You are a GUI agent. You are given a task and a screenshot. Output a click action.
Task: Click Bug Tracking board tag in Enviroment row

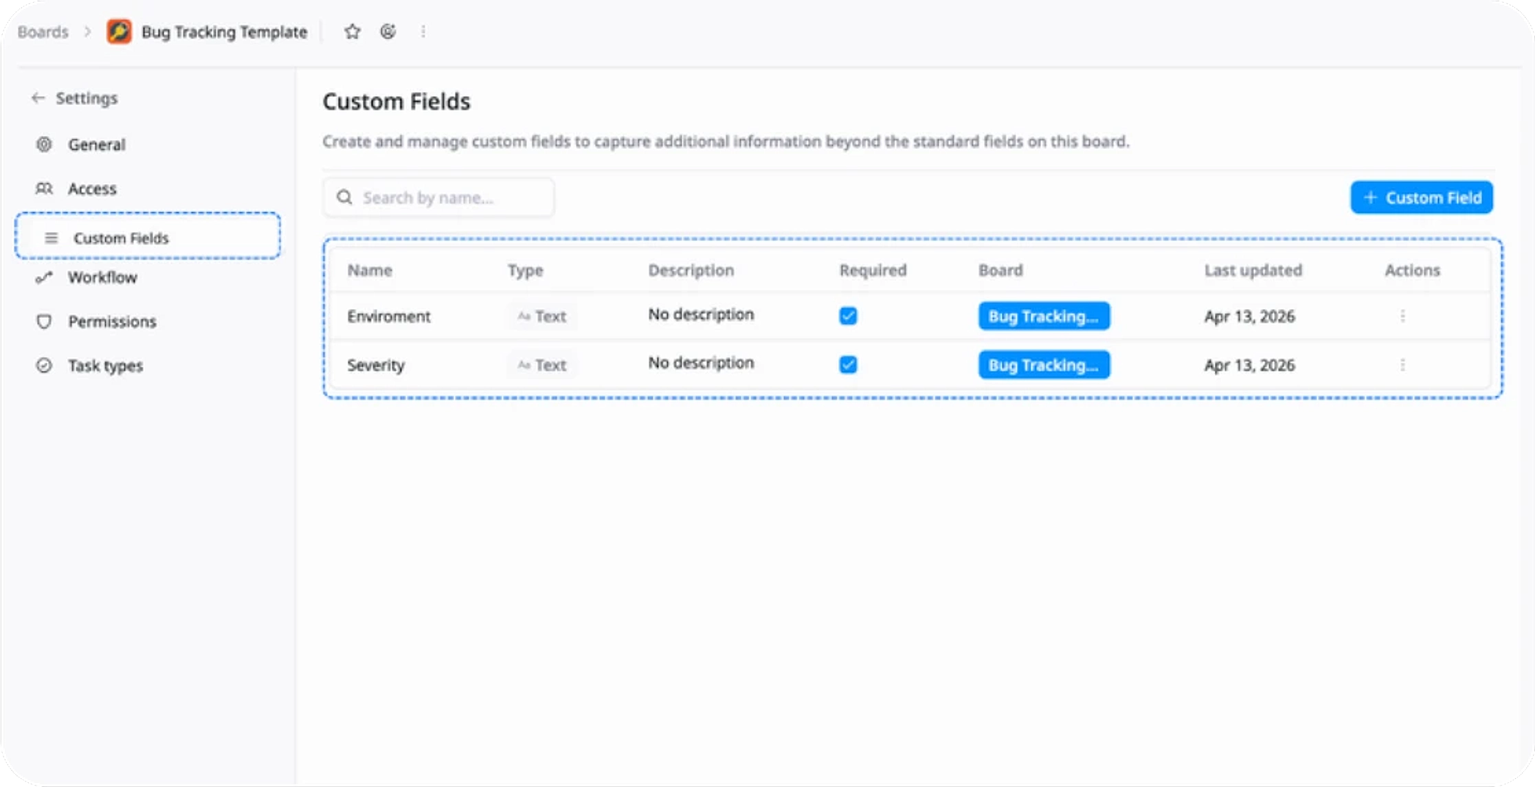click(1044, 316)
